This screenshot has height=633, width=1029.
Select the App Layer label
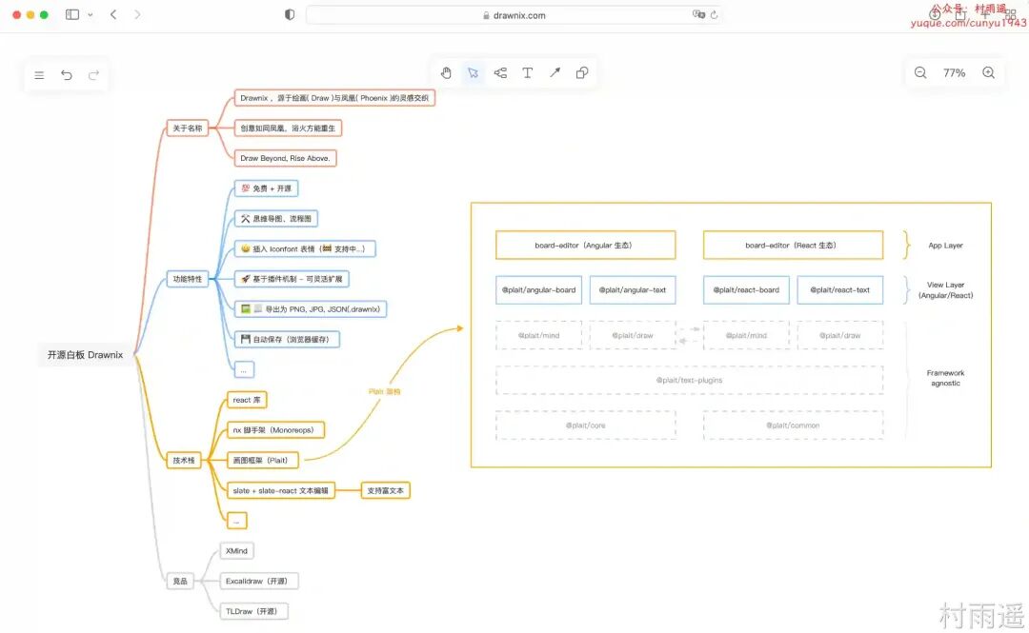pos(946,246)
